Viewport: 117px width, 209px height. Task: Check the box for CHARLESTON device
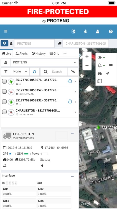4,112
